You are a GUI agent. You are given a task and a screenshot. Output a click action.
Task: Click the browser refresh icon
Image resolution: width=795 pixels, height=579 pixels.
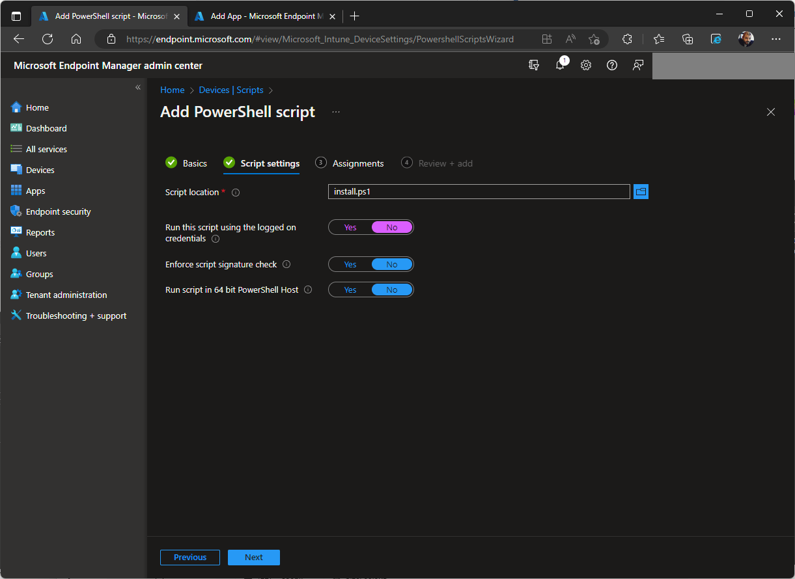(x=48, y=39)
